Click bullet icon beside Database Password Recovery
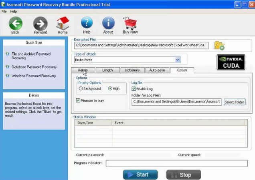Image resolution: width=255 pixels, height=180 pixels. click(7, 67)
